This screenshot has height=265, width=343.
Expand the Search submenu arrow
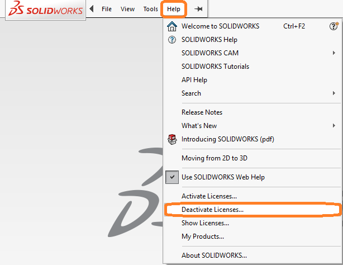point(334,93)
